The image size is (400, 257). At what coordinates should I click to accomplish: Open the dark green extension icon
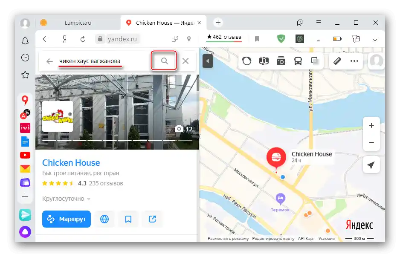pos(299,39)
